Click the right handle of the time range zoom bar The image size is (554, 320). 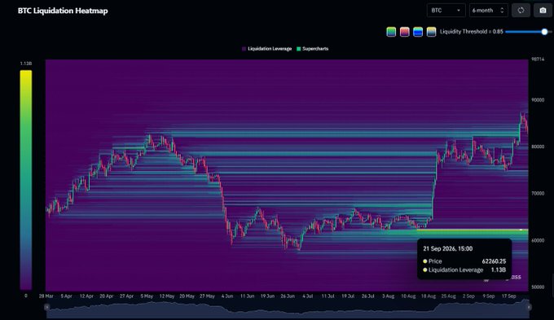click(x=529, y=307)
